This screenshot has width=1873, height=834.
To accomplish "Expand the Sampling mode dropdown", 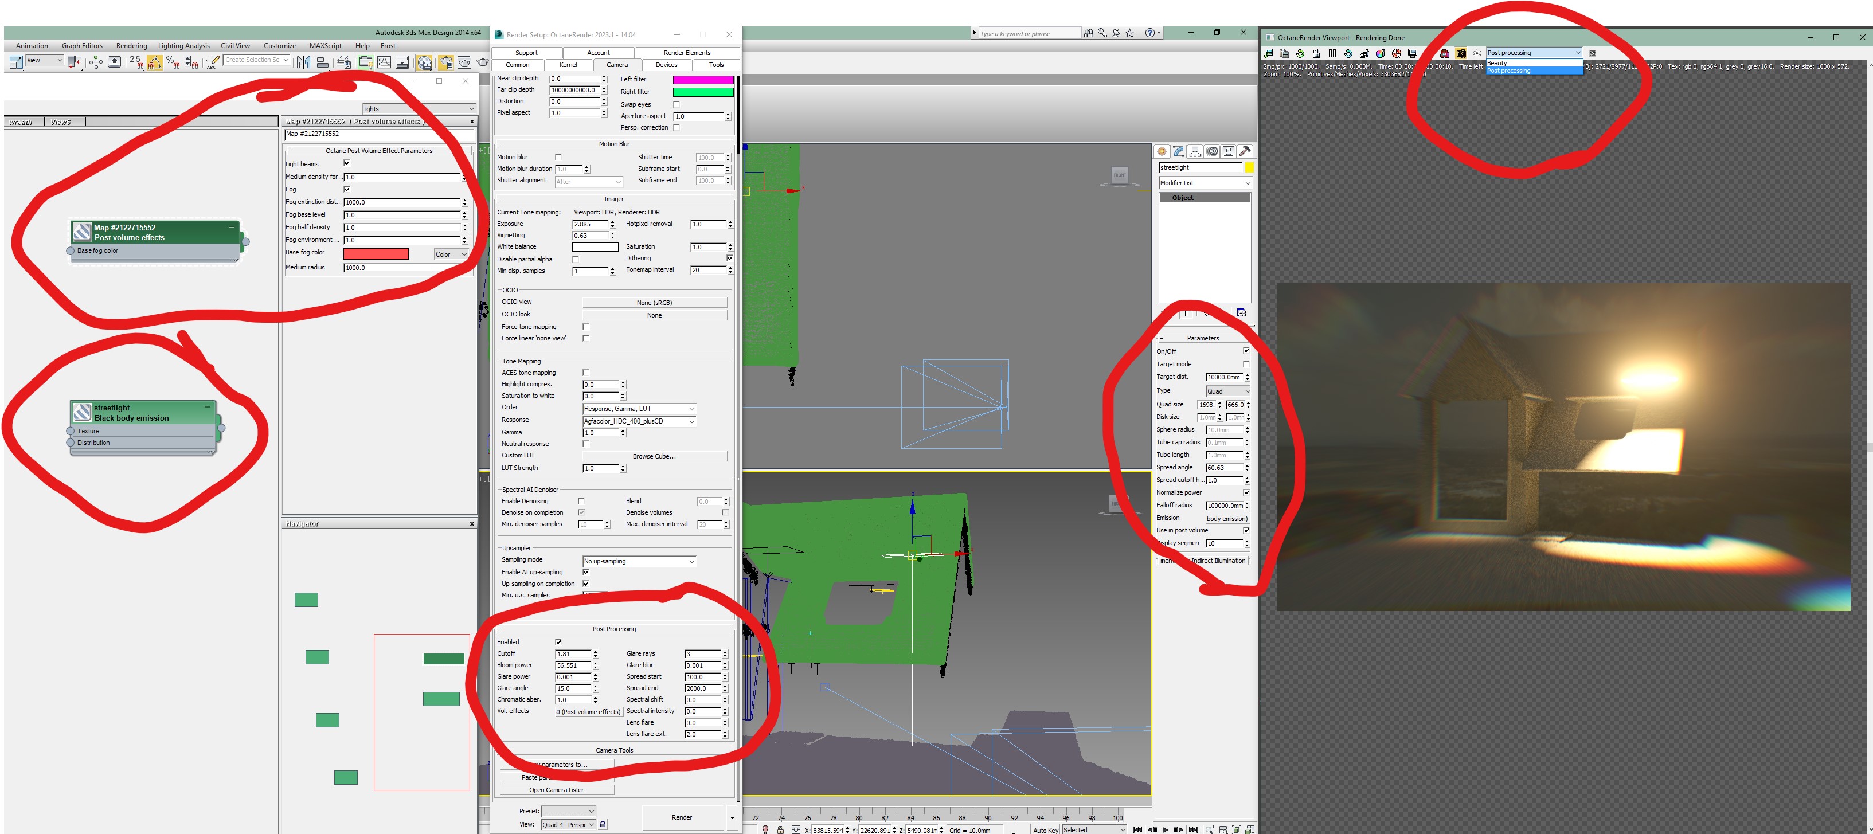I will coord(639,561).
